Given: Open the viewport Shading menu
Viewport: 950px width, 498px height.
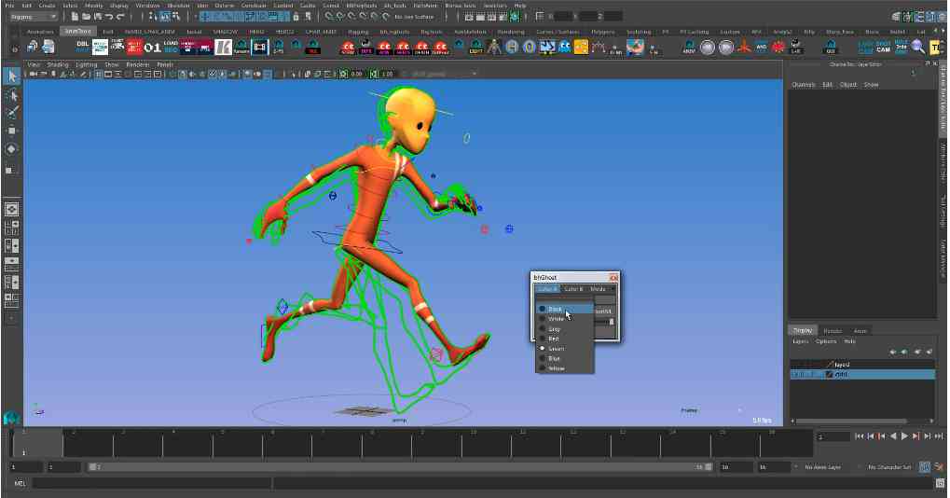Looking at the screenshot, I should pos(58,64).
